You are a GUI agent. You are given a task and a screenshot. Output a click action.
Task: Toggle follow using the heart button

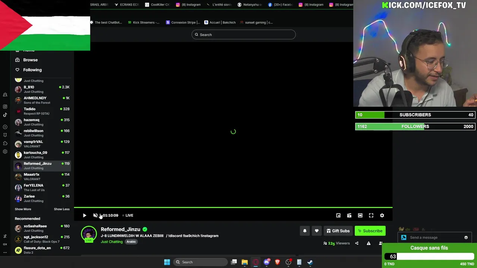click(317, 231)
